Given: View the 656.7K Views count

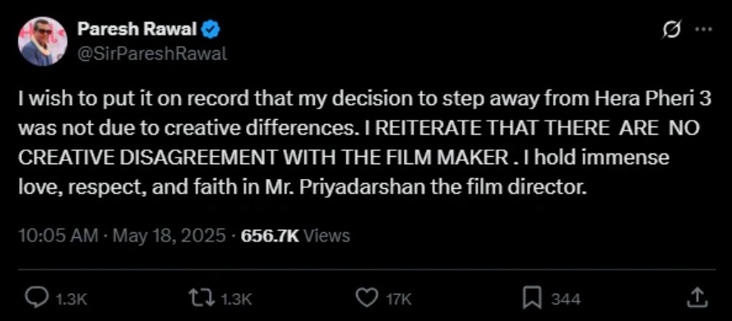Looking at the screenshot, I should pyautogui.click(x=295, y=236).
